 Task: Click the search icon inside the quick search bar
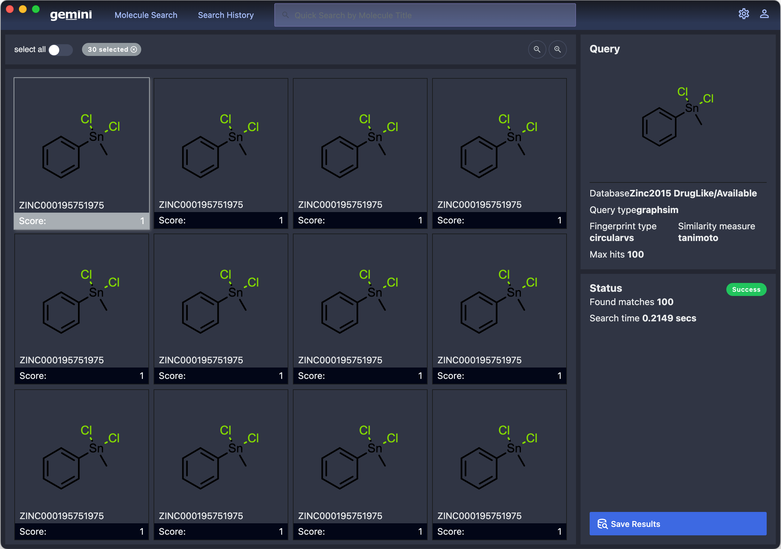(285, 15)
